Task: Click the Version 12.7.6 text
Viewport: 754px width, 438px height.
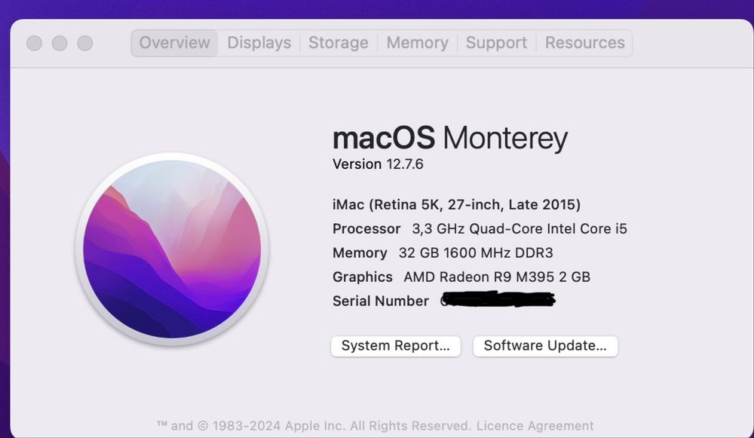Action: [x=378, y=164]
